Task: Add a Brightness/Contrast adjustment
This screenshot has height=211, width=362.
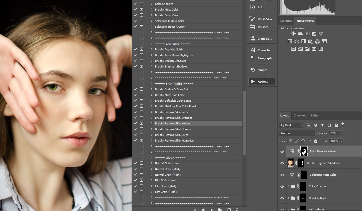Action: tap(293, 34)
